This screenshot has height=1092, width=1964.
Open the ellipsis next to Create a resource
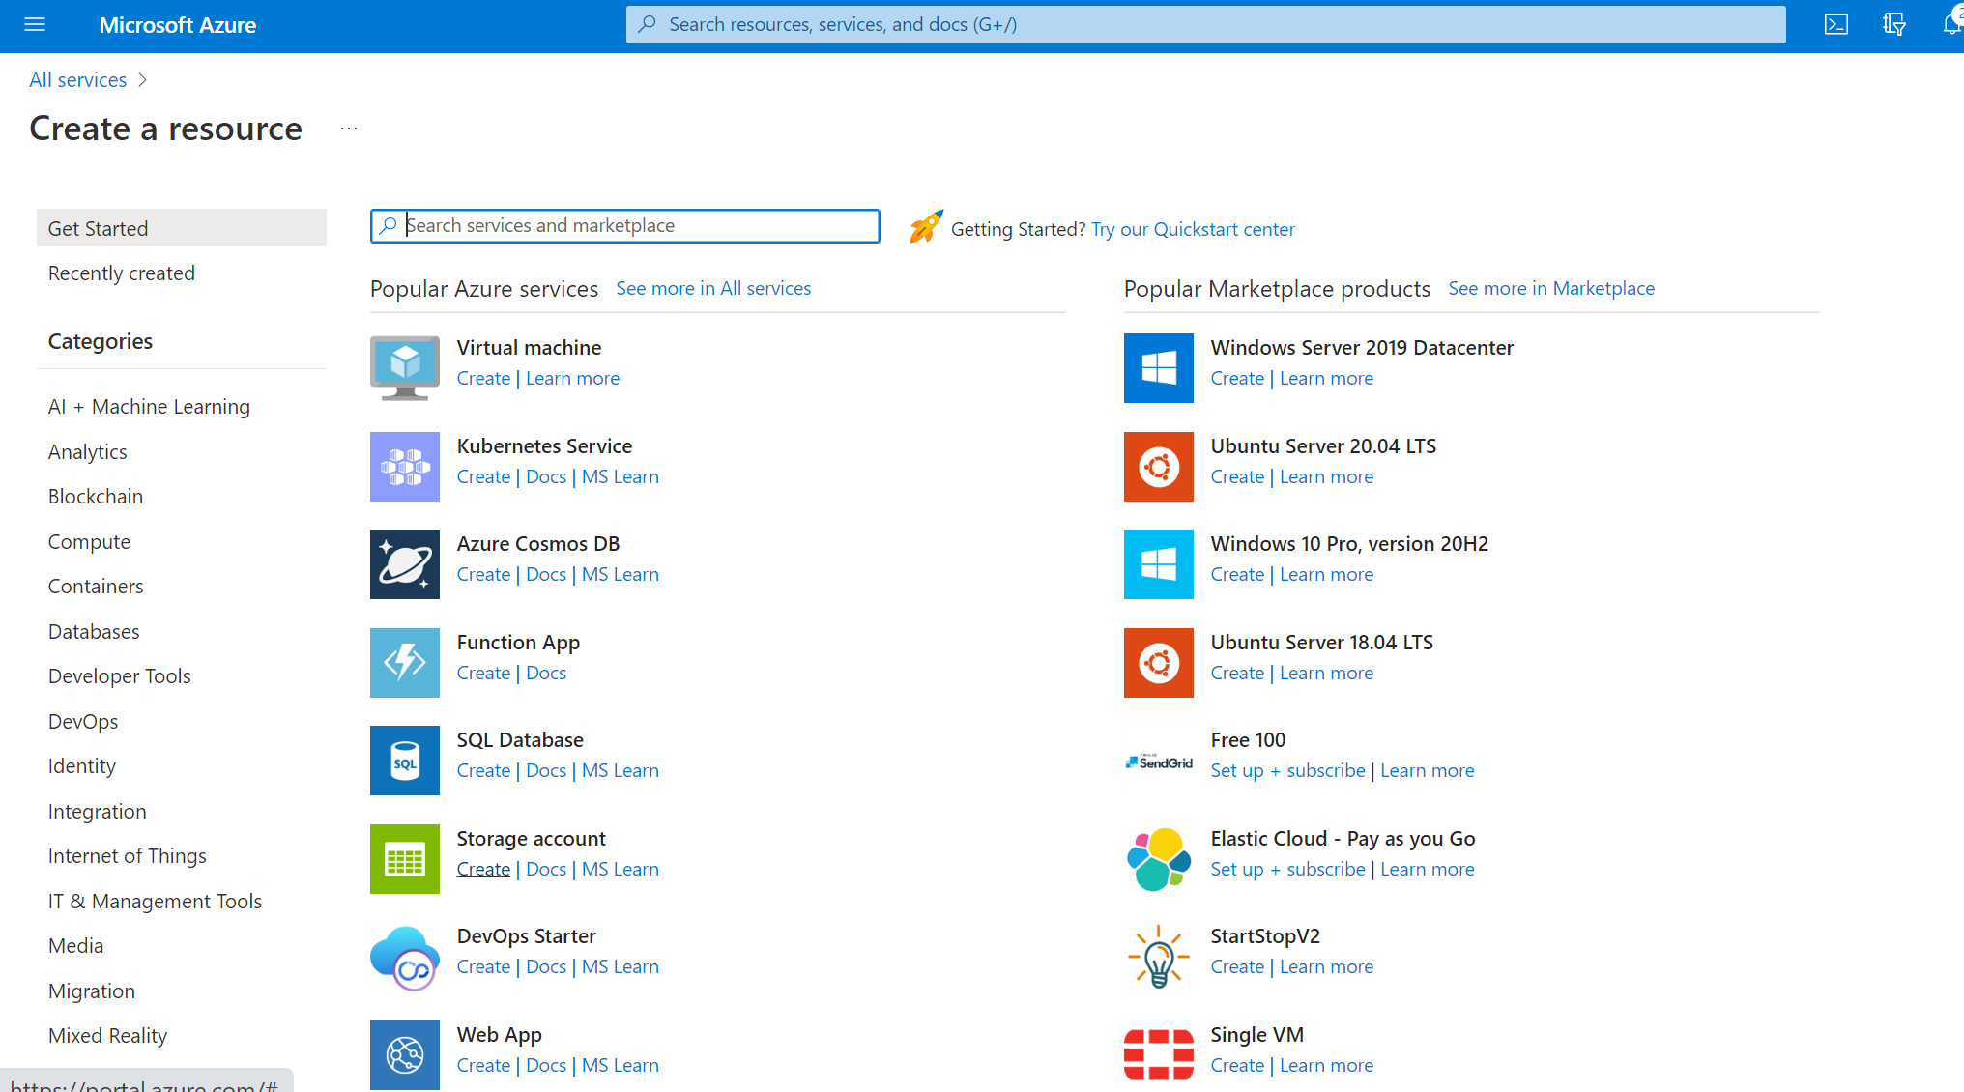coord(348,128)
